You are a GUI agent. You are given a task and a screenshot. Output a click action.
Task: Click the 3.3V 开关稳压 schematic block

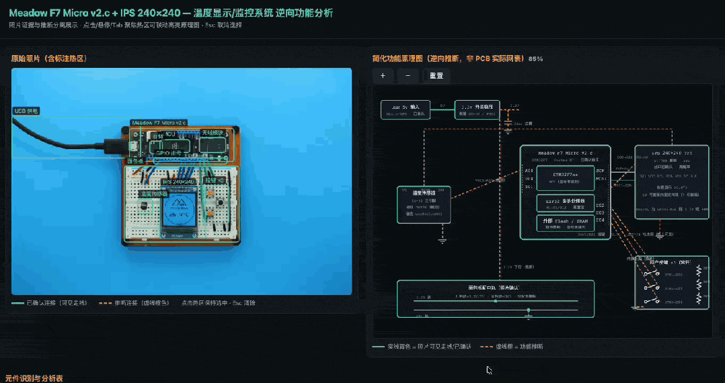tap(478, 110)
